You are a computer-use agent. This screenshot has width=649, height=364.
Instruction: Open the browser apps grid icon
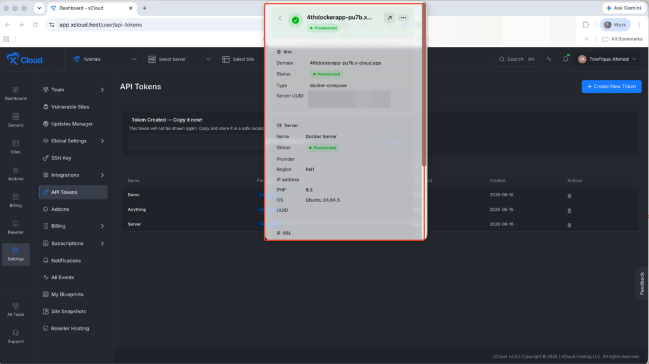[x=6, y=39]
